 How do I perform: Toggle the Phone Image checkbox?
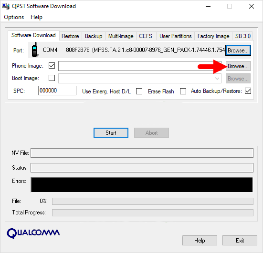pos(52,66)
